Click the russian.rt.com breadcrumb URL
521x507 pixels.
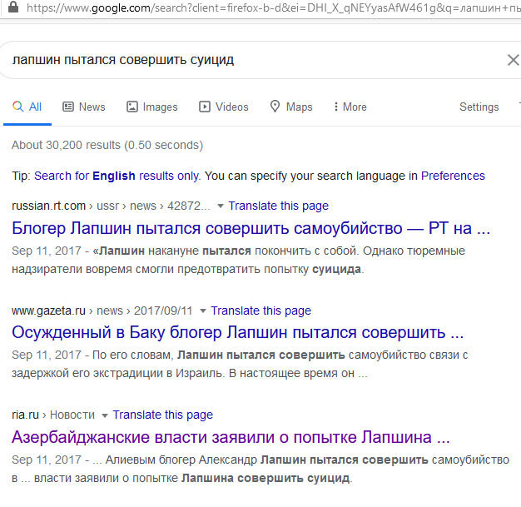pos(111,206)
